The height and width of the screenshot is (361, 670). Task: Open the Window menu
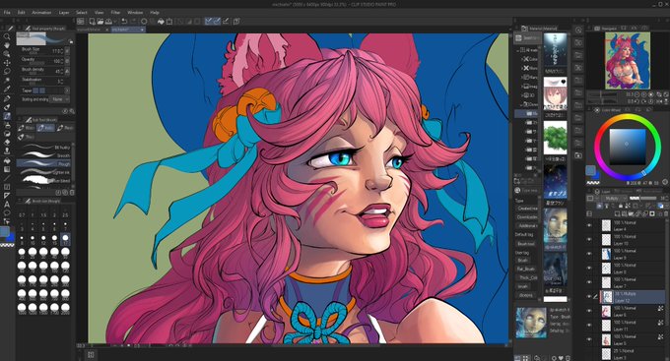(135, 13)
